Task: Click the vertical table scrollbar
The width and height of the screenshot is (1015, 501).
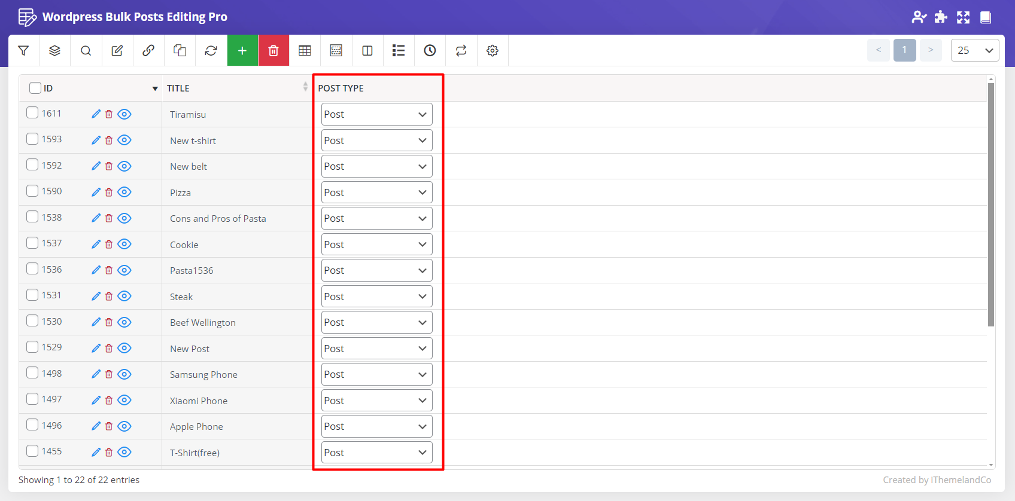Action: (x=991, y=203)
